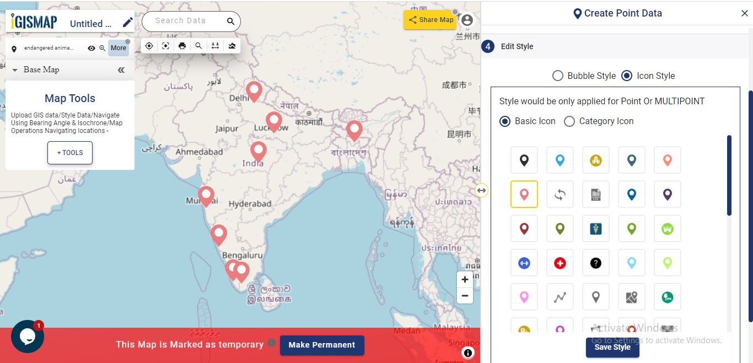753x363 pixels.
Task: Collapse the left sidebar with double chevron
Action: [x=121, y=70]
